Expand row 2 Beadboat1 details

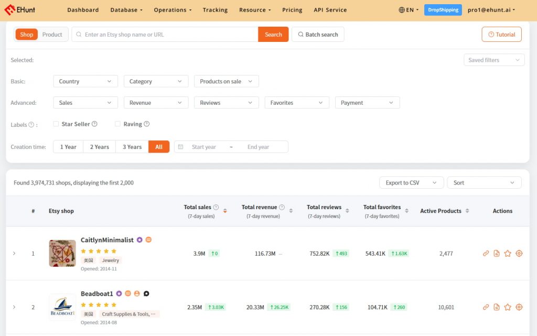coord(14,307)
